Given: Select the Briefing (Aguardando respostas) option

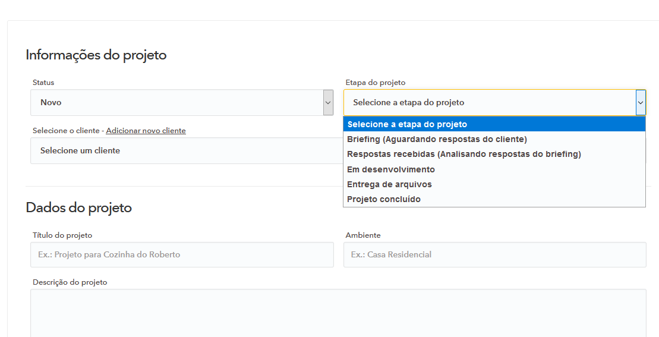Looking at the screenshot, I should point(437,139).
